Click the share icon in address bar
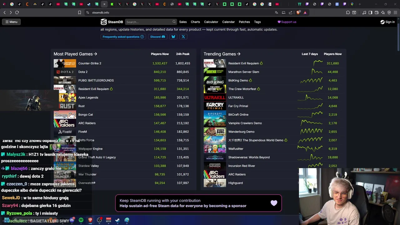 tap(291, 12)
